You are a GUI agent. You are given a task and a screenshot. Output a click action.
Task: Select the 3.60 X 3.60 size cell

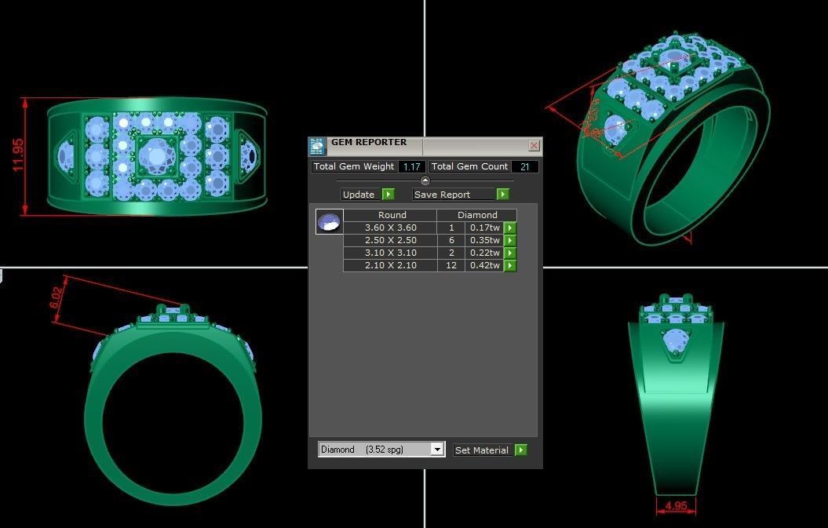click(x=390, y=228)
